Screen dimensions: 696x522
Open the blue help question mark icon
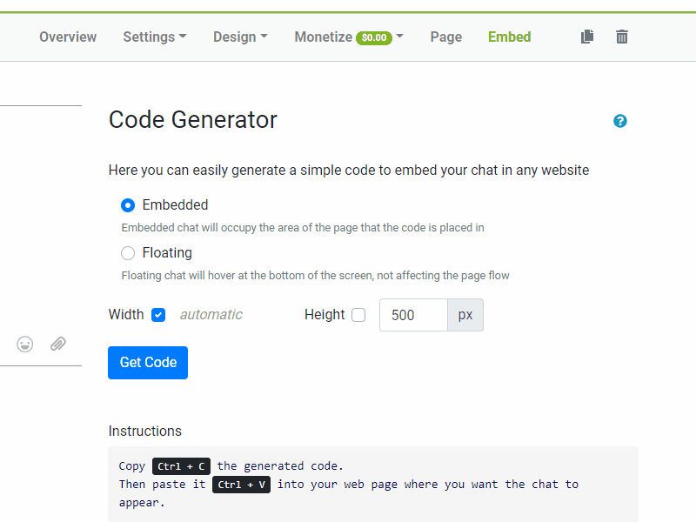click(620, 121)
